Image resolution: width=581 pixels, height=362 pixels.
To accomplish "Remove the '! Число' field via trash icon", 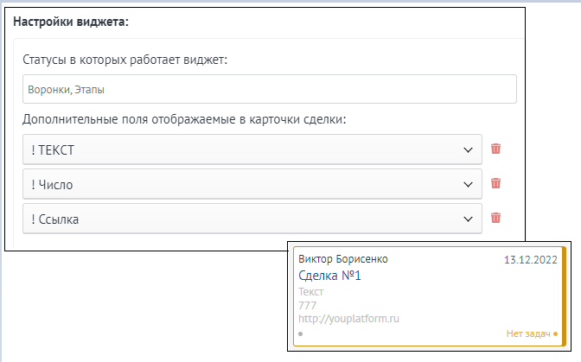I will pos(495,183).
